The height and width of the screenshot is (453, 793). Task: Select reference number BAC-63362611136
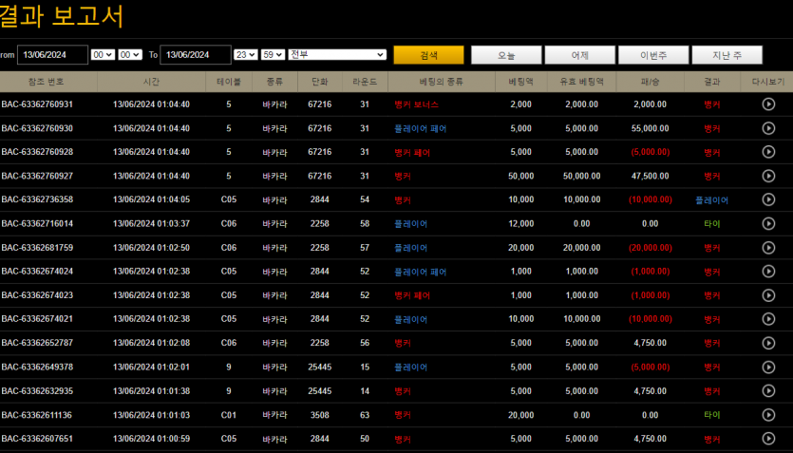[37, 415]
